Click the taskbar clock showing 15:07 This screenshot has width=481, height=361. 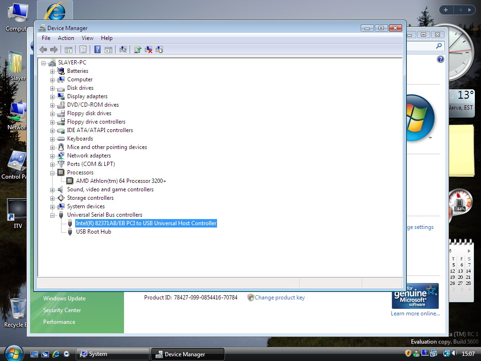[x=468, y=353]
